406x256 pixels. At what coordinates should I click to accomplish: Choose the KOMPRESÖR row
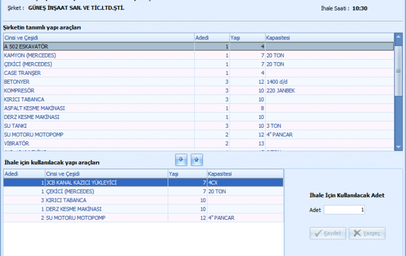98,91
